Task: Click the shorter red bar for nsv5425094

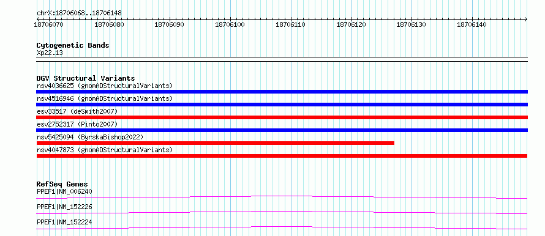Action: pos(215,143)
